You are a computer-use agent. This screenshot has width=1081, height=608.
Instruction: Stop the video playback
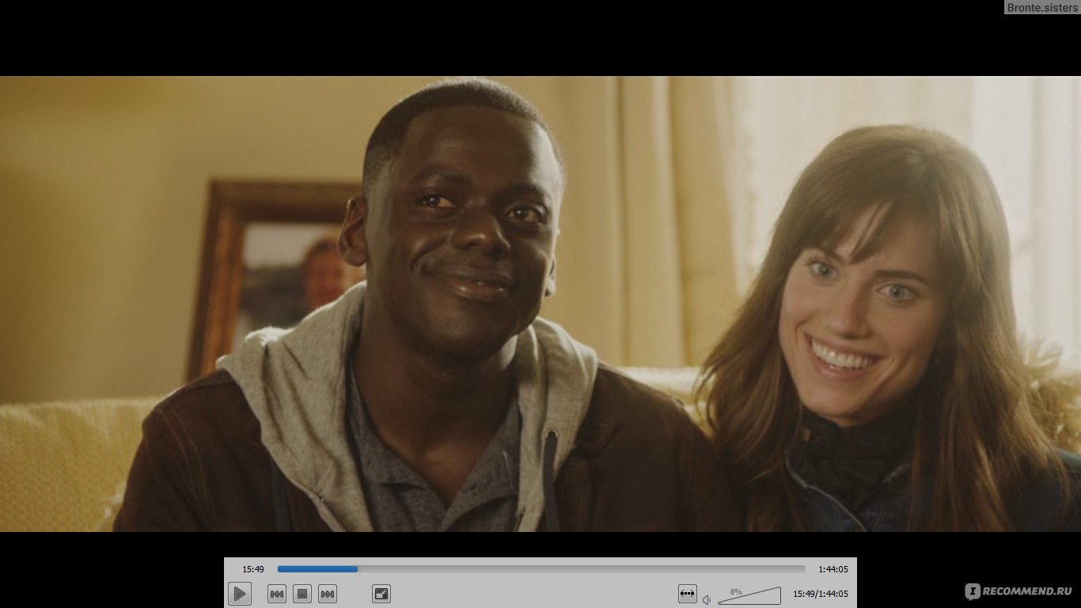point(302,594)
